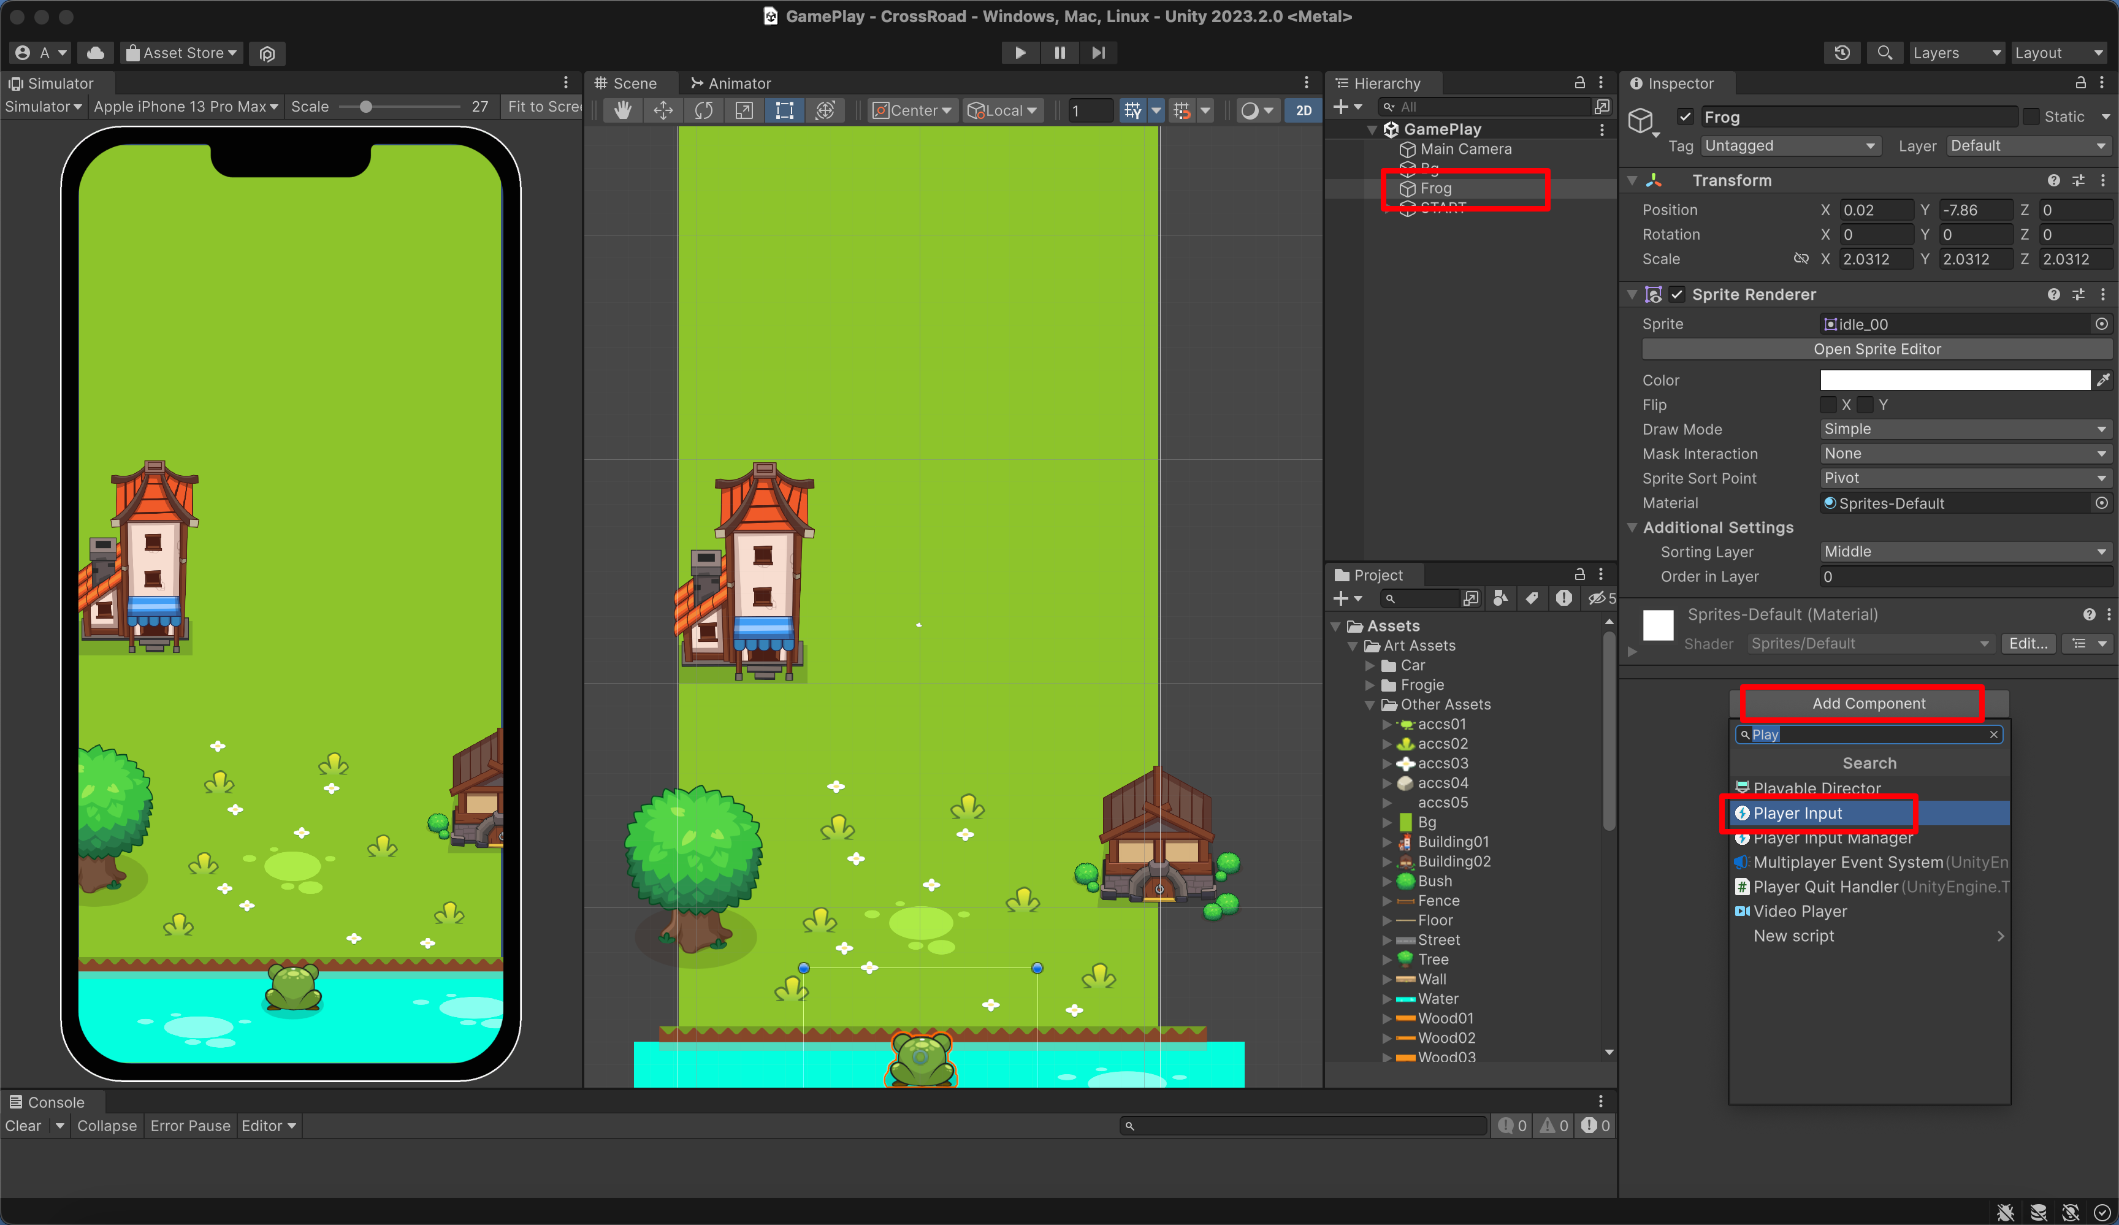Viewport: 2119px width, 1225px height.
Task: Click the eyedropper next to Color
Action: click(2103, 380)
